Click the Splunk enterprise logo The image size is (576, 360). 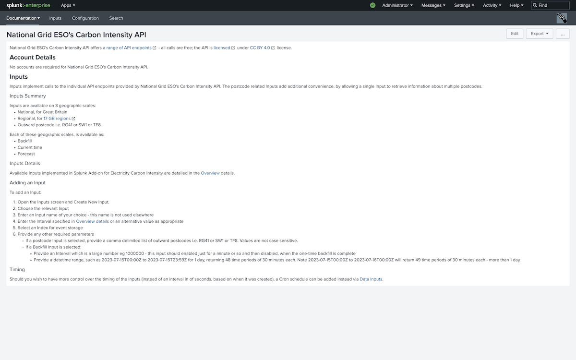pos(28,5)
